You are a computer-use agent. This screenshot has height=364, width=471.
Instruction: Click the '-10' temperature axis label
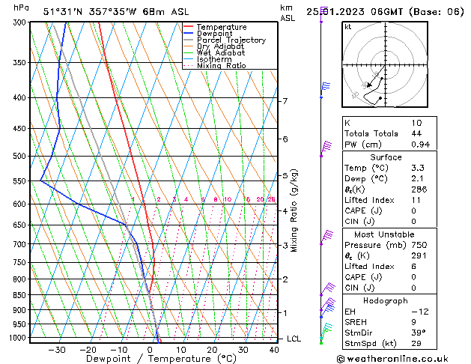coord(119,350)
